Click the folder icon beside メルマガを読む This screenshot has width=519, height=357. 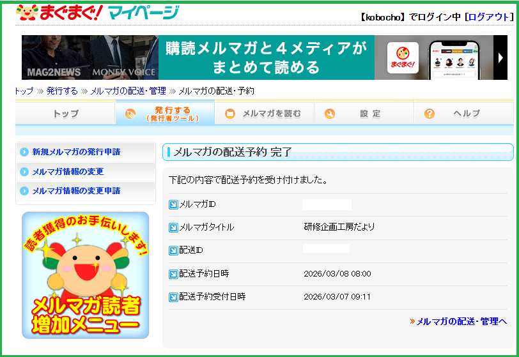230,114
